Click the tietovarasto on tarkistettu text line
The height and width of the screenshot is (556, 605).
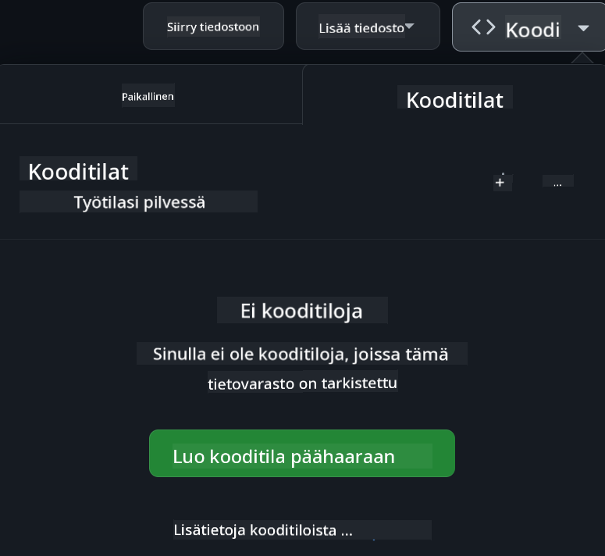(x=303, y=383)
